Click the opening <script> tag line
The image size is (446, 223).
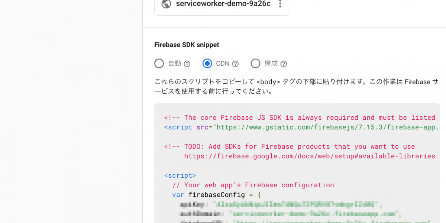point(180,175)
